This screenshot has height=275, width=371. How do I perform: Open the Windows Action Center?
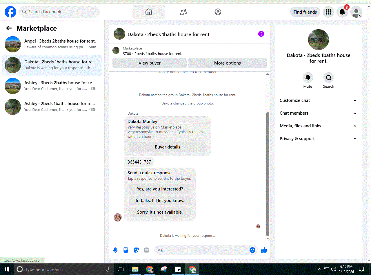pos(361,269)
